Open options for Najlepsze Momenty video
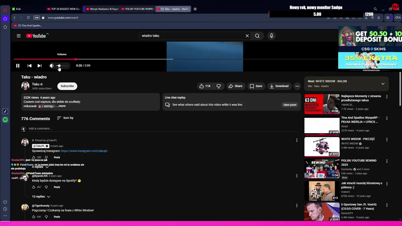 387,97
